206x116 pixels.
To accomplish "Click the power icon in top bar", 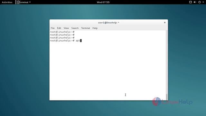I will tap(200, 2).
